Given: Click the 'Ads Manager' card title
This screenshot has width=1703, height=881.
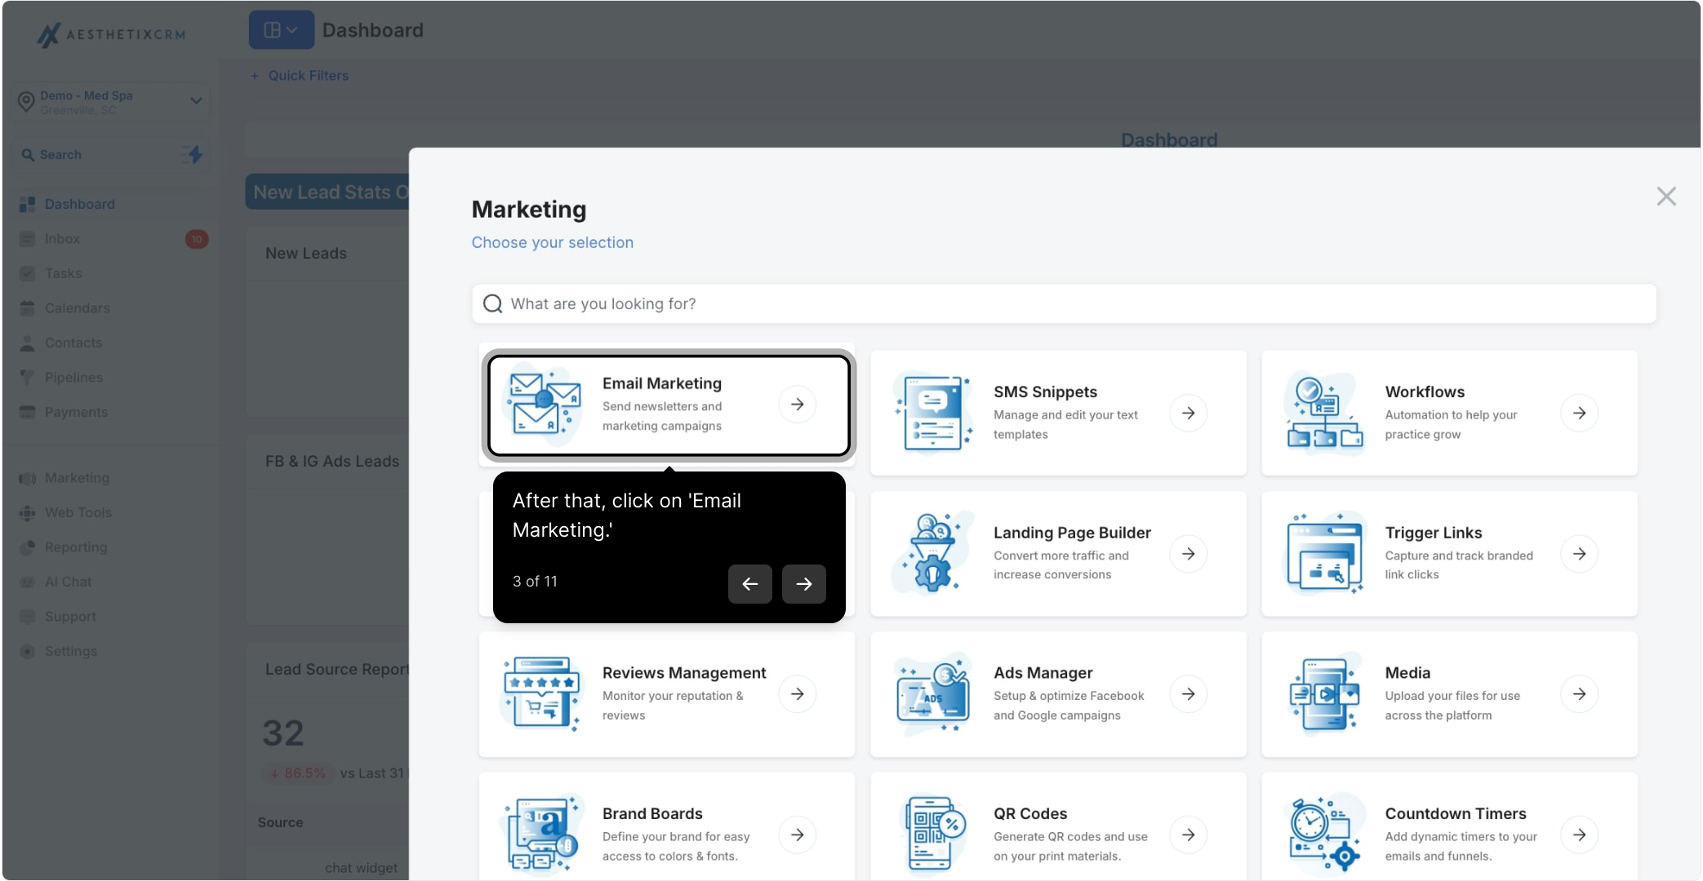Looking at the screenshot, I should pyautogui.click(x=1043, y=673).
